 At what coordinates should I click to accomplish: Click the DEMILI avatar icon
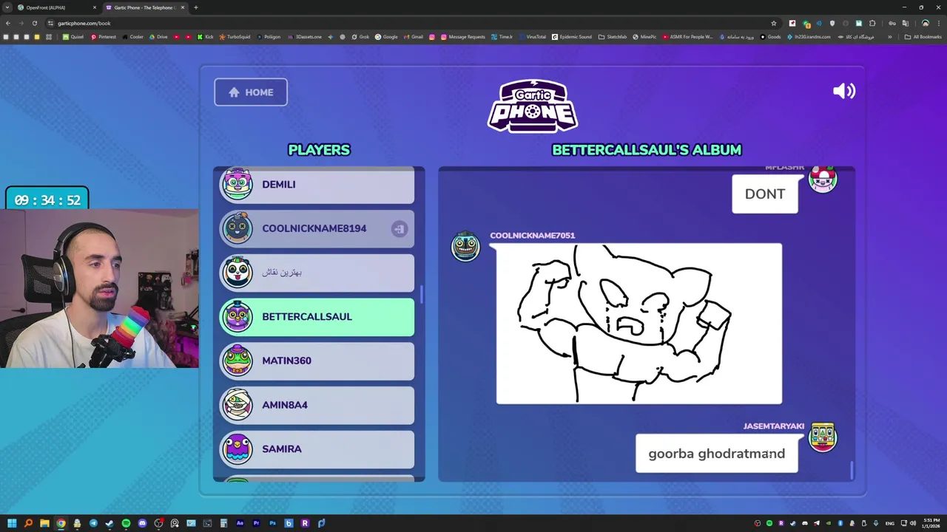(237, 184)
